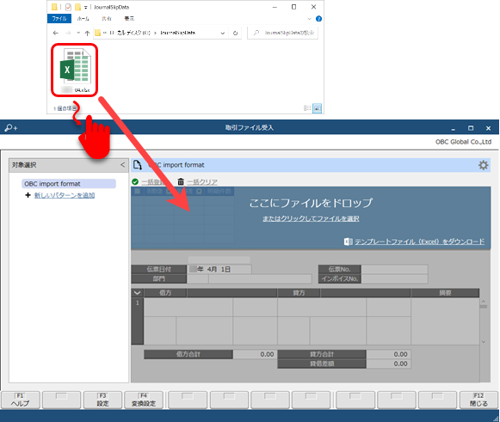Click 新しいパターンを追加 link
The width and height of the screenshot is (500, 422).
65,195
